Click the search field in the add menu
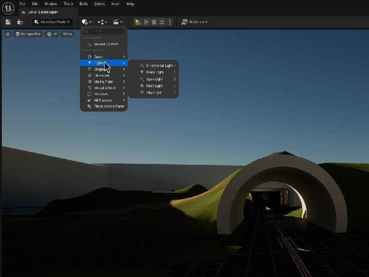 coord(104,31)
